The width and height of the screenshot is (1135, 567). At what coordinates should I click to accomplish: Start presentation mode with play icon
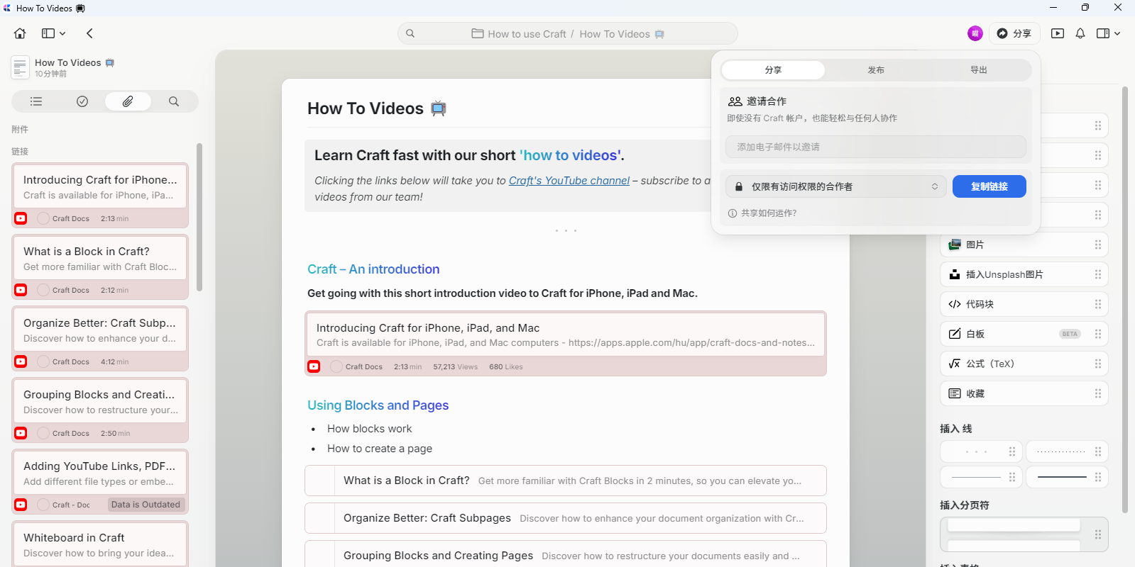[x=1057, y=33]
